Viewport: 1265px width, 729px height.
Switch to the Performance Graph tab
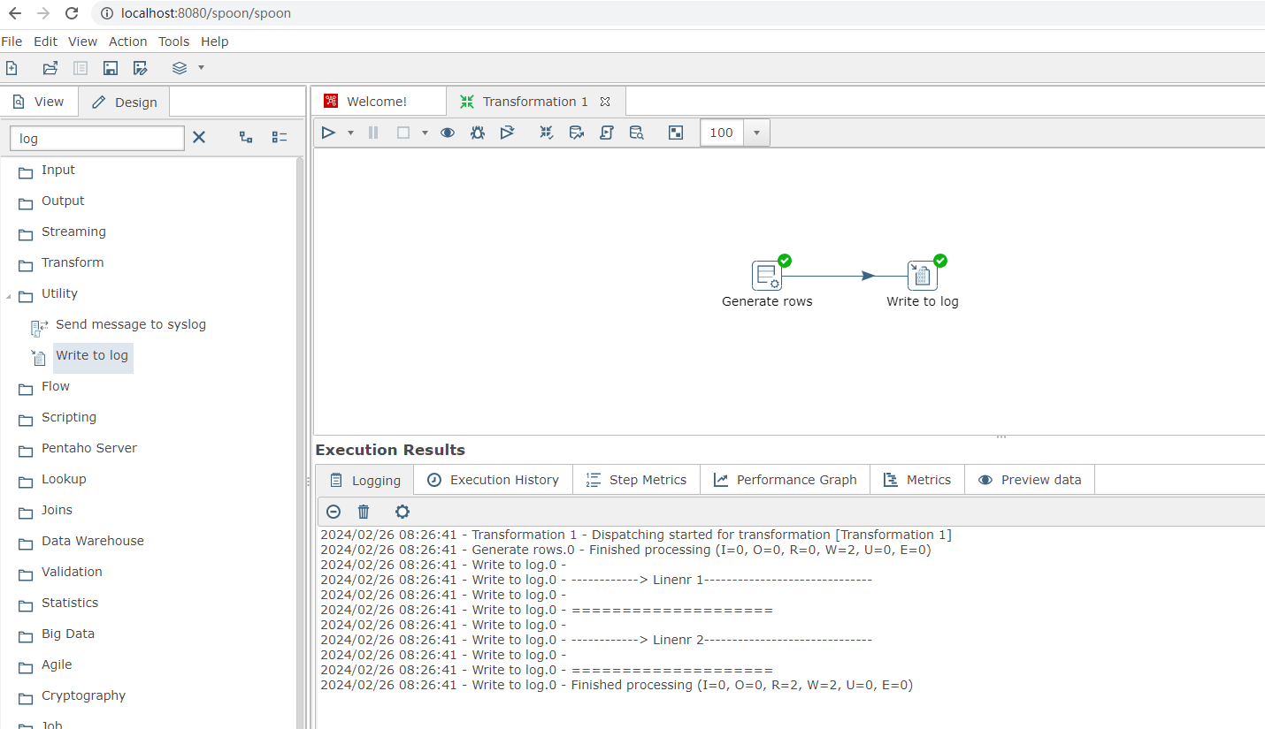785,479
